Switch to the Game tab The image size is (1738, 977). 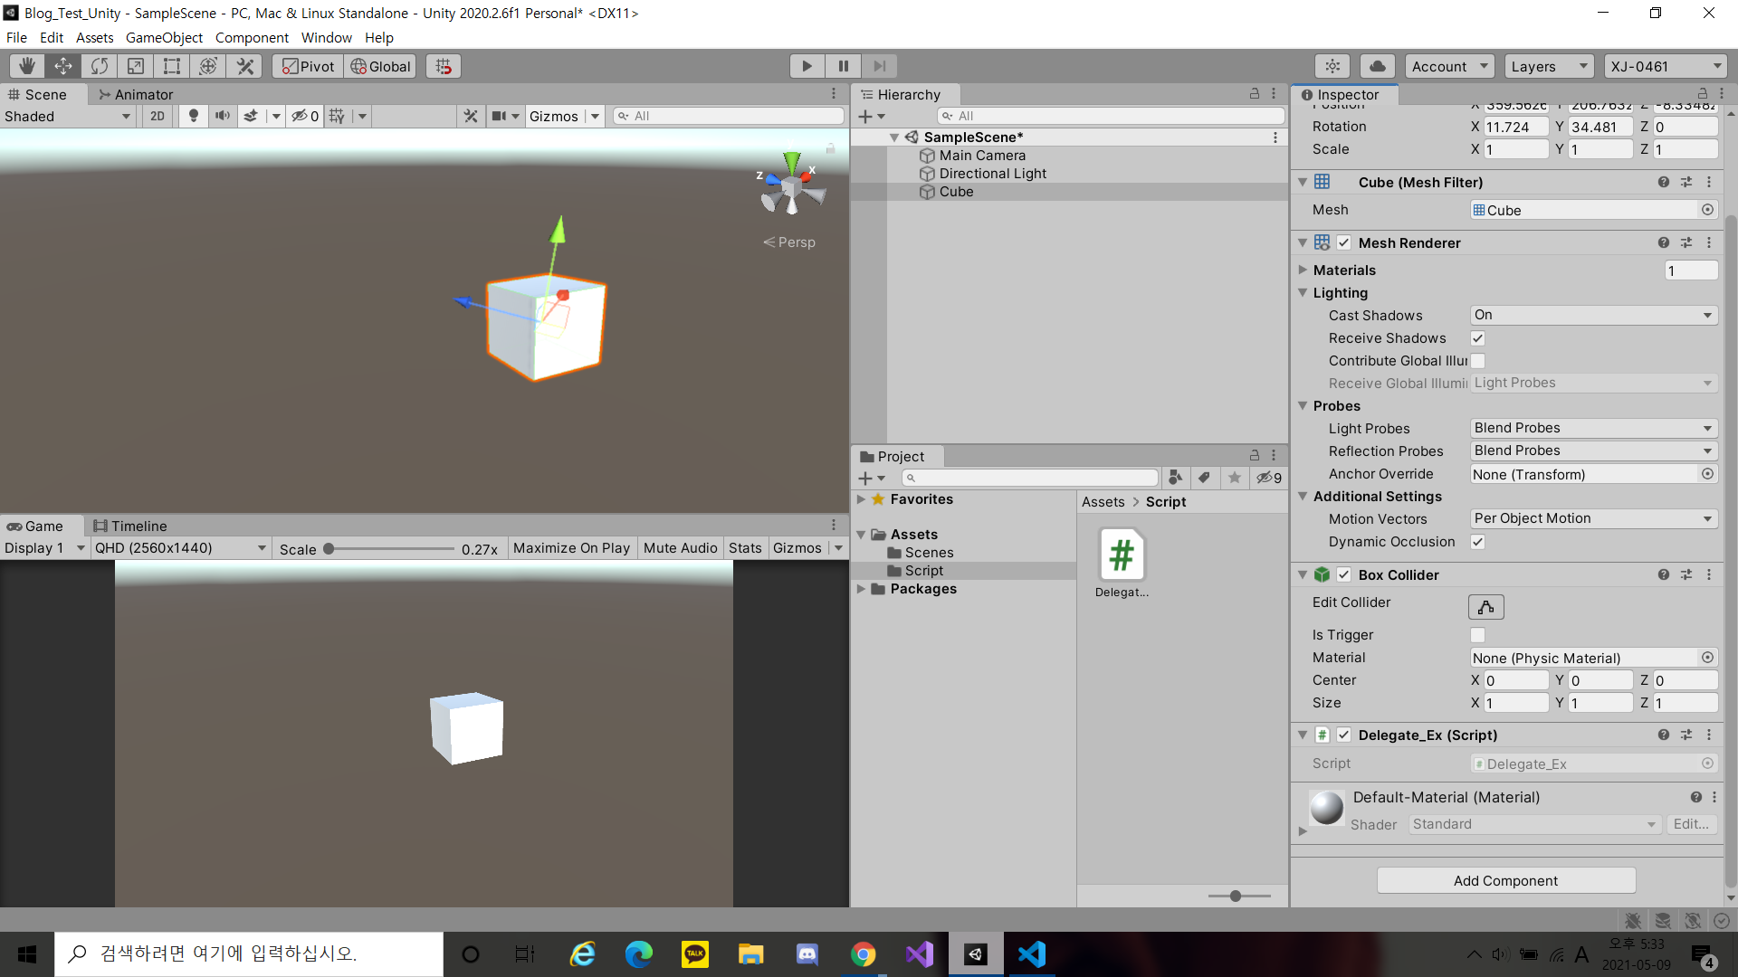click(x=41, y=526)
